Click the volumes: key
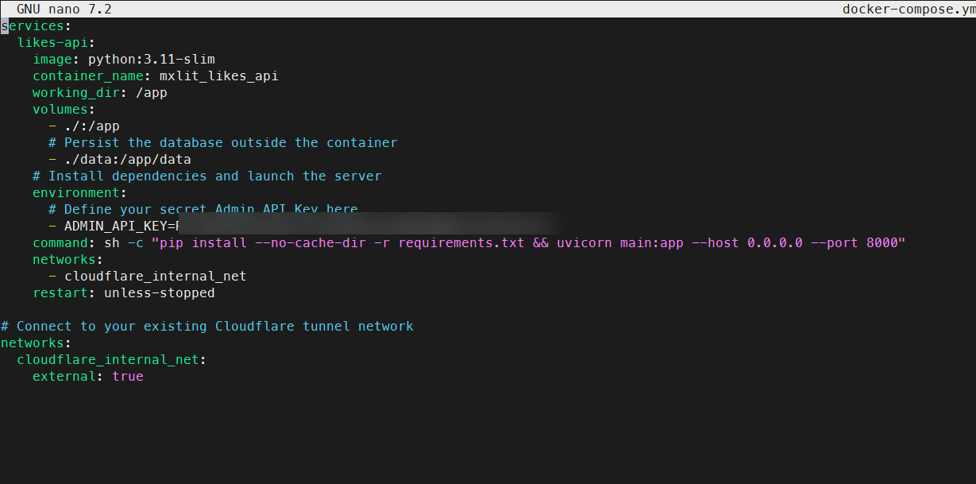 point(64,110)
